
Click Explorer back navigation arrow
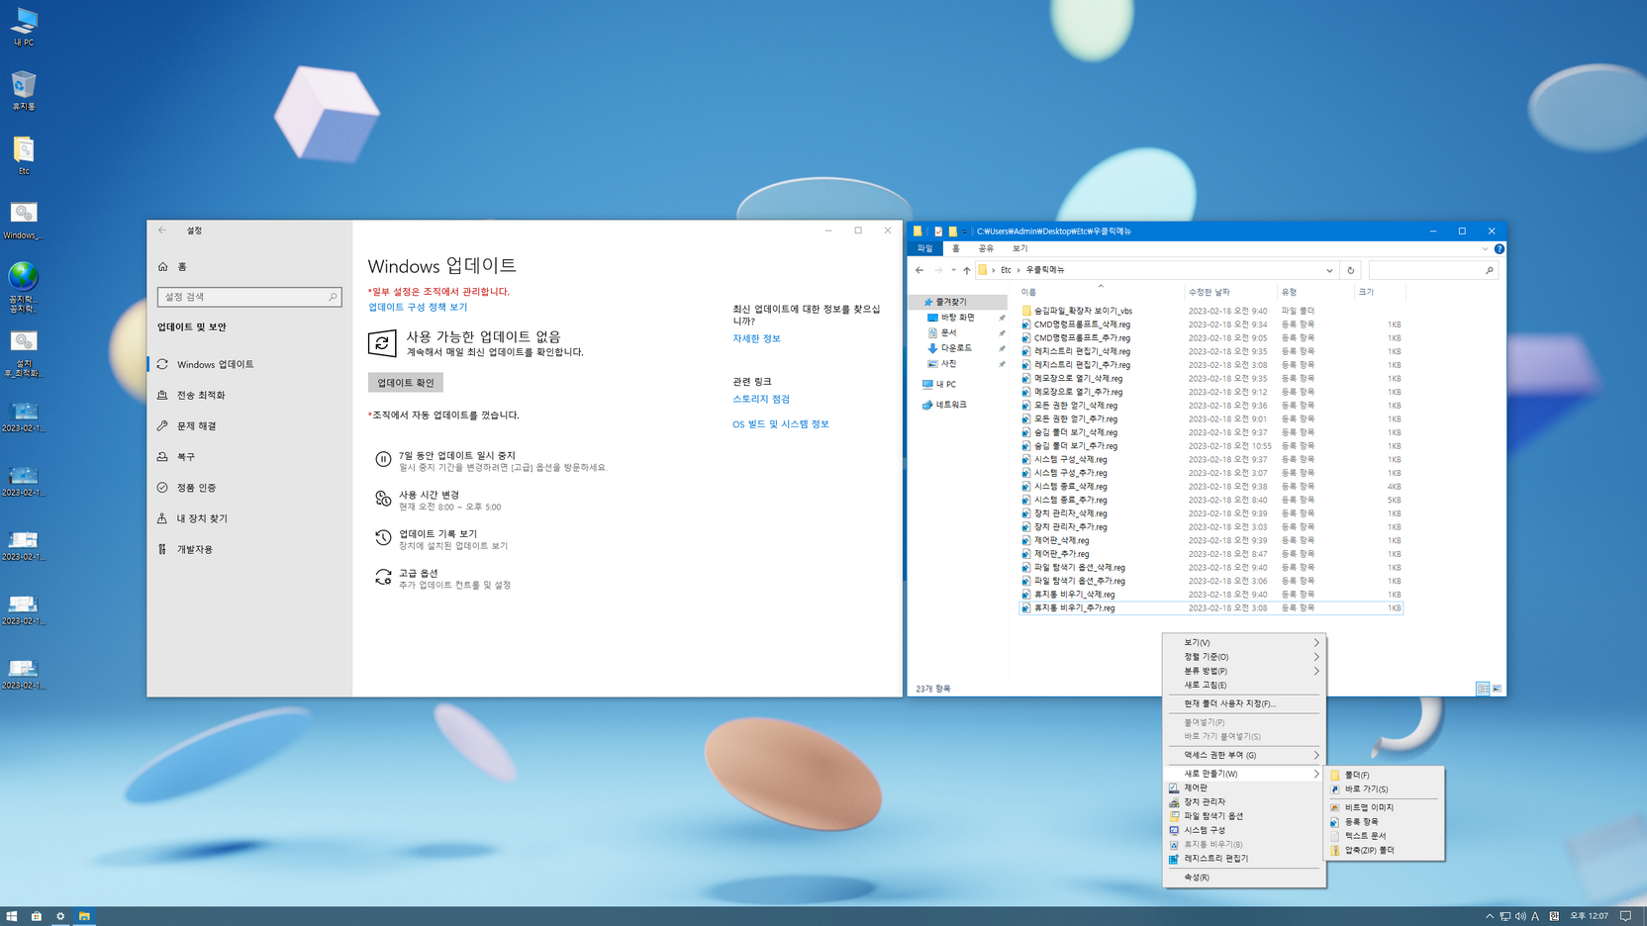[920, 270]
